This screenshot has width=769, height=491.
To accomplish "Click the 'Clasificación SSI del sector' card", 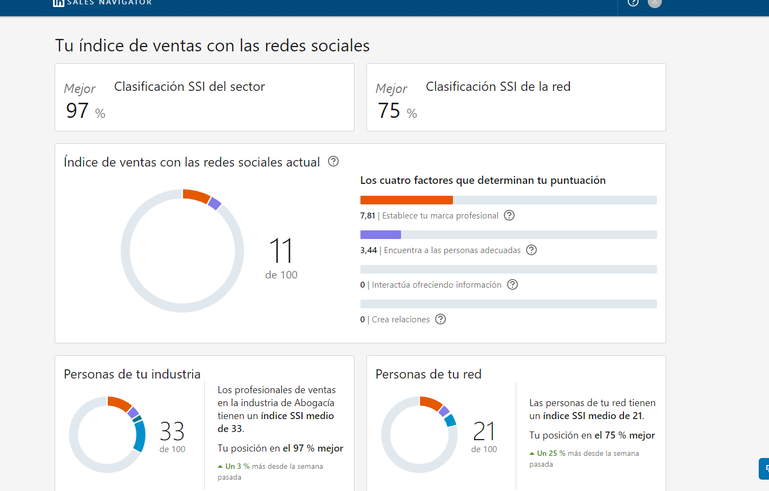I will pyautogui.click(x=205, y=97).
